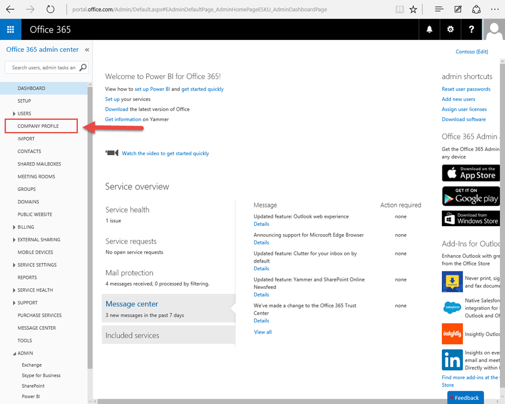Click Watch the video to get started link
This screenshot has width=505, height=404.
pyautogui.click(x=165, y=154)
